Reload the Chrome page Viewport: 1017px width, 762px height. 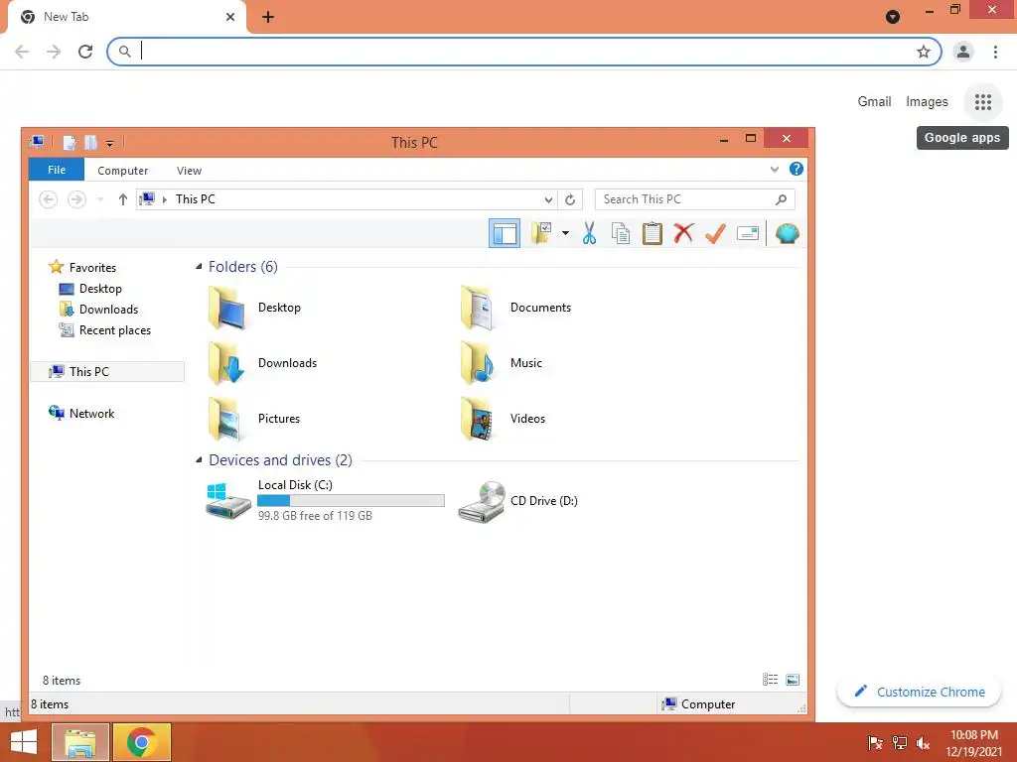85,52
